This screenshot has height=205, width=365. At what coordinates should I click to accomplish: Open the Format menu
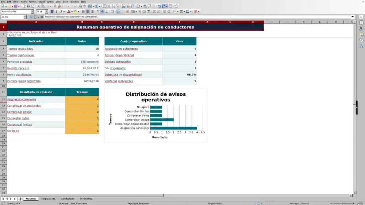[32, 2]
